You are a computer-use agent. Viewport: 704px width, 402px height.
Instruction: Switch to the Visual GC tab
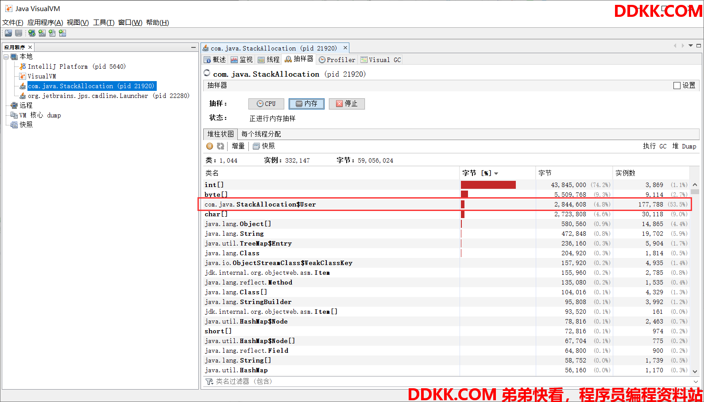pos(381,60)
